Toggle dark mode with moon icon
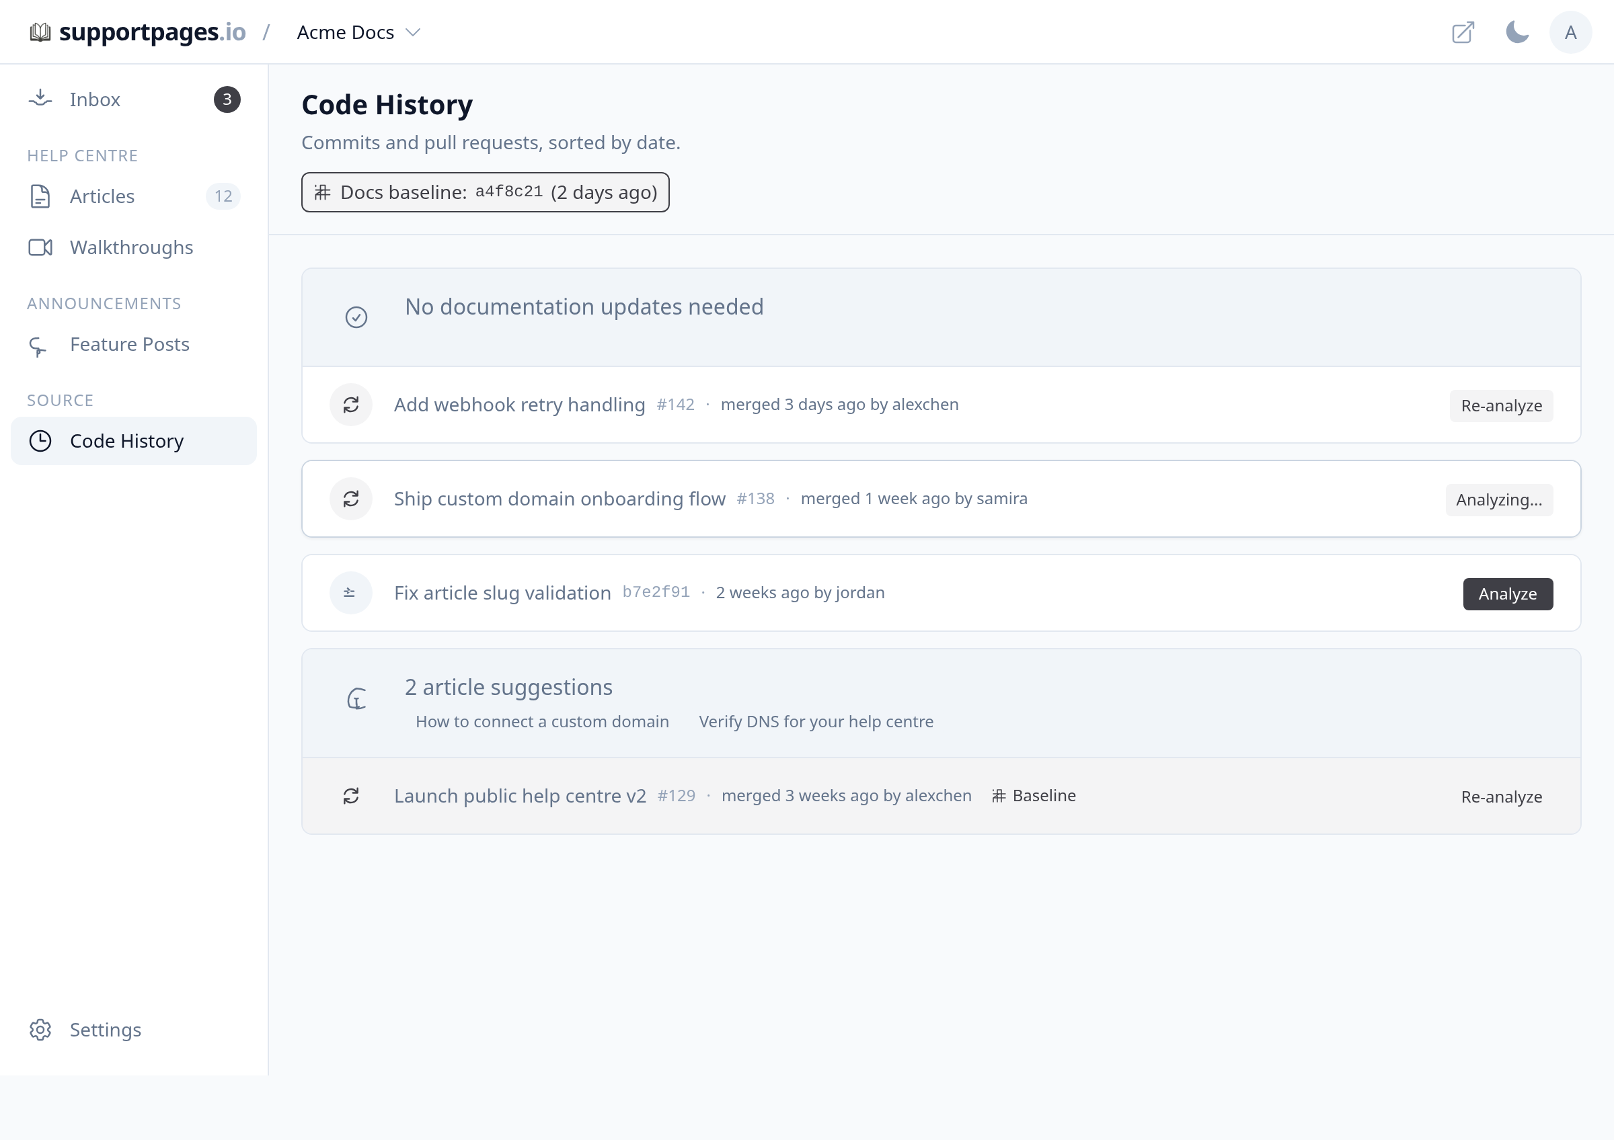 click(x=1517, y=32)
